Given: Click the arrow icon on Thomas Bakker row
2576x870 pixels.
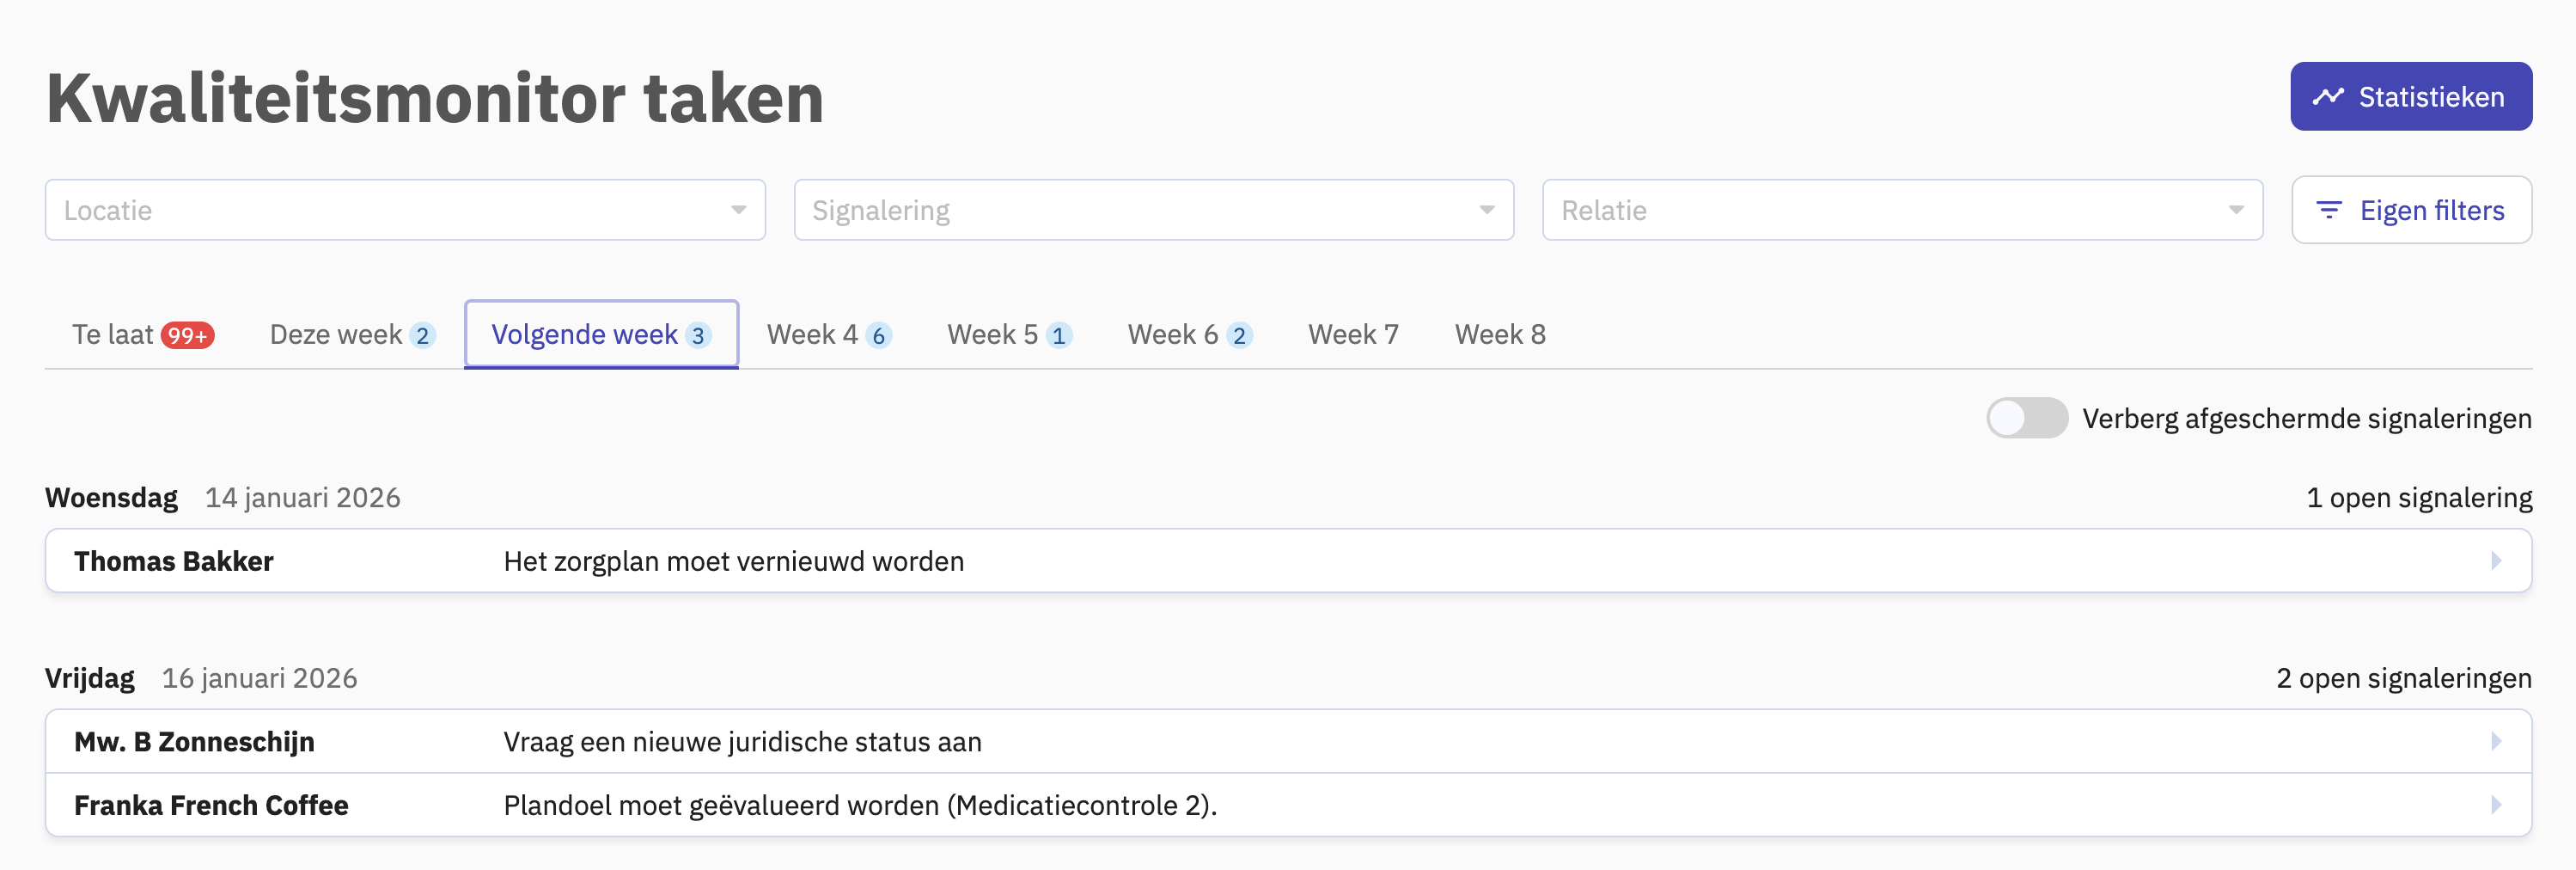Looking at the screenshot, I should tap(2496, 561).
